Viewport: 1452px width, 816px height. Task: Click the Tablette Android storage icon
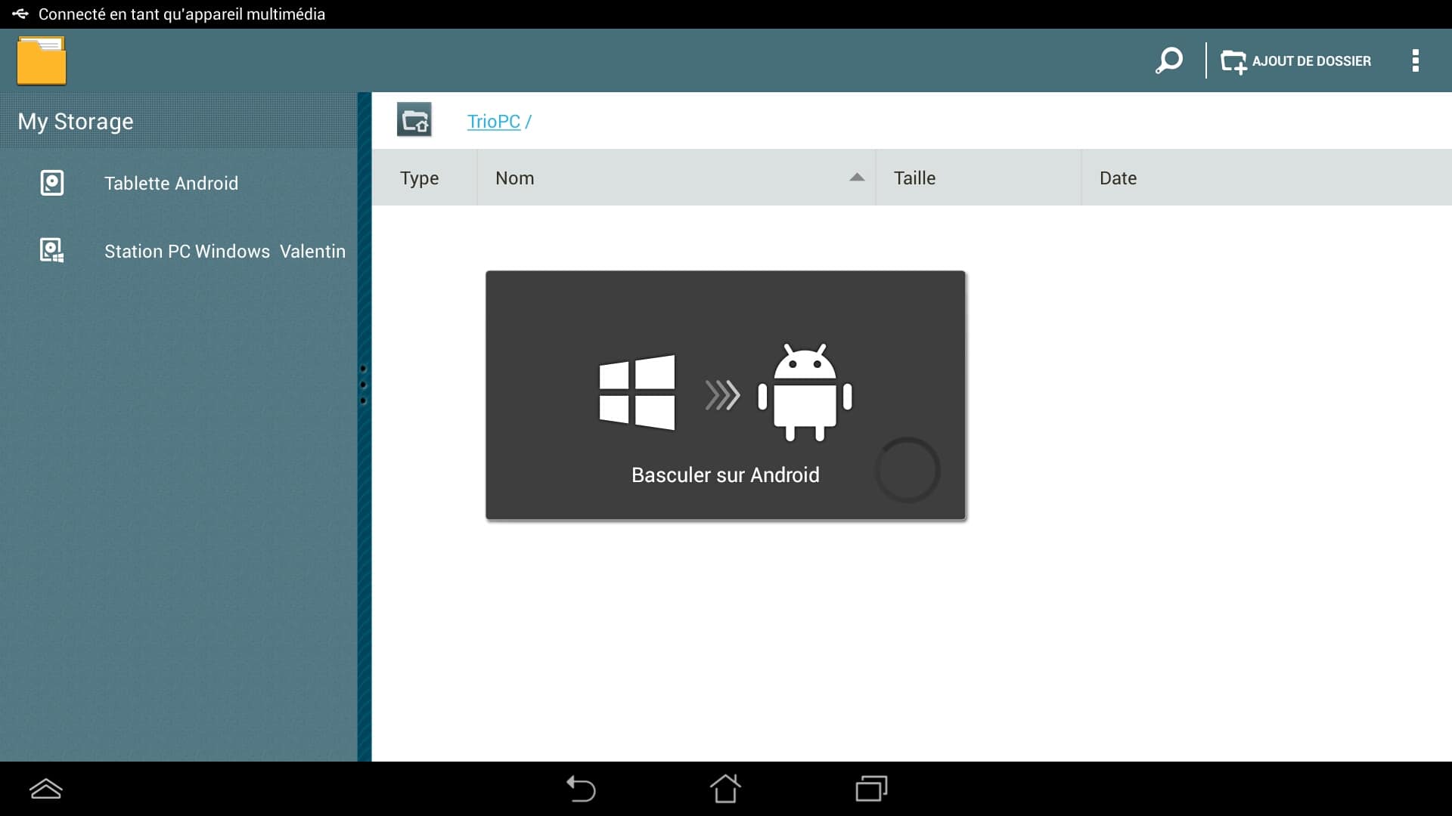51,183
